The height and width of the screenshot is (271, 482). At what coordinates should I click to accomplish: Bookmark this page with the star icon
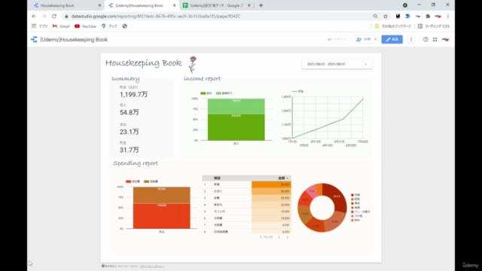(386, 17)
